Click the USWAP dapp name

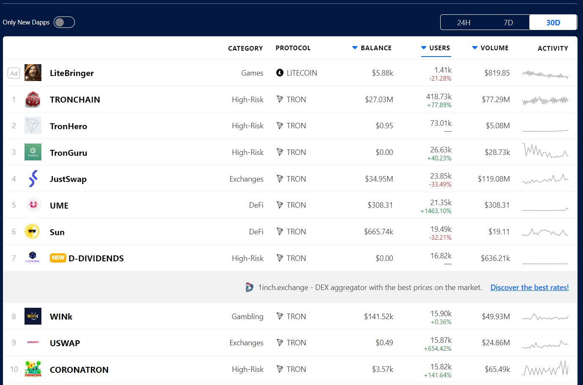[x=65, y=343]
